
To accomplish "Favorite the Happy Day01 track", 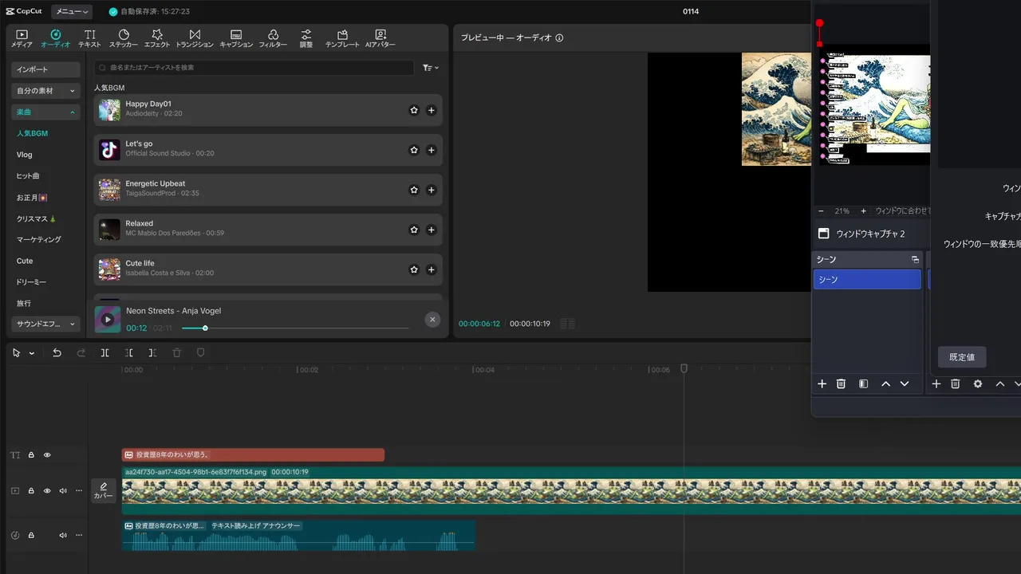I will pos(414,110).
